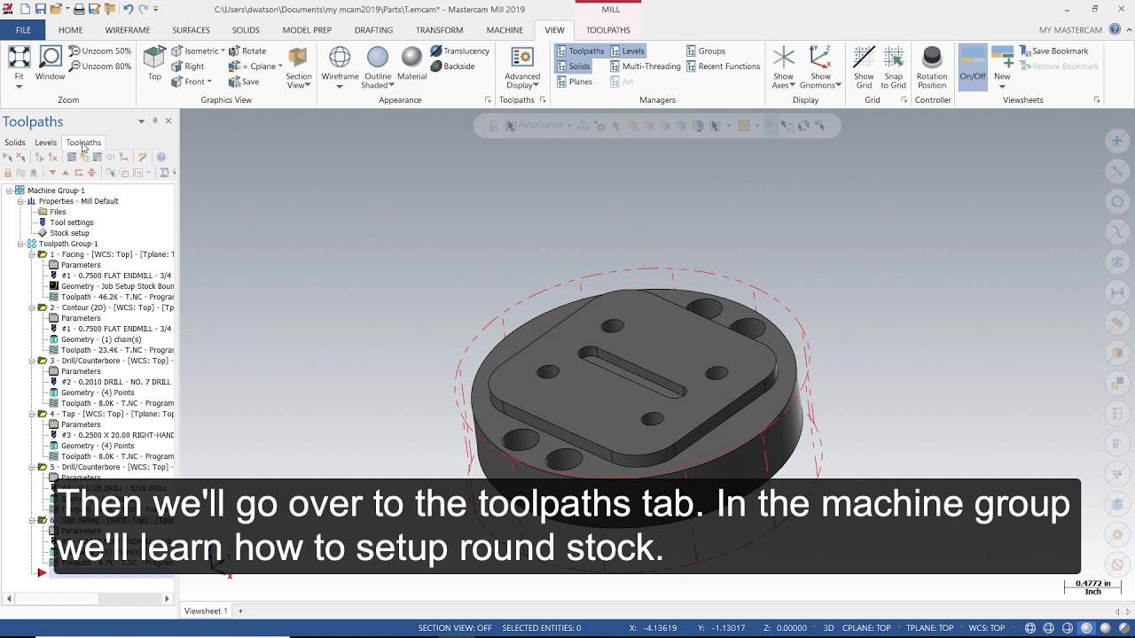Click the Toolpaths panel horizontal scrollbar
Image resolution: width=1135 pixels, height=638 pixels.
coord(86,599)
